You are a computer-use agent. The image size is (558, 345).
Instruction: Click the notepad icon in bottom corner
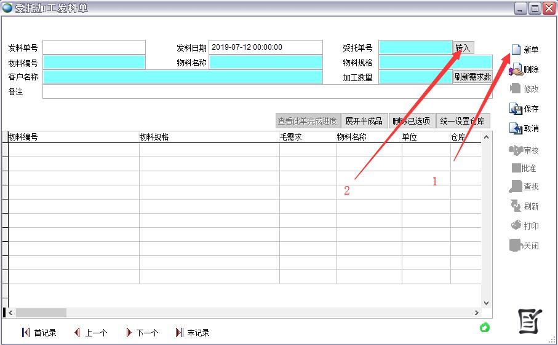pos(529,321)
